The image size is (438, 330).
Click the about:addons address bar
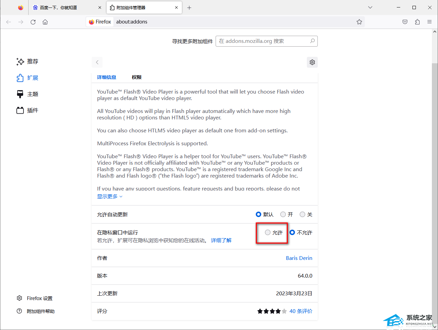pos(225,22)
